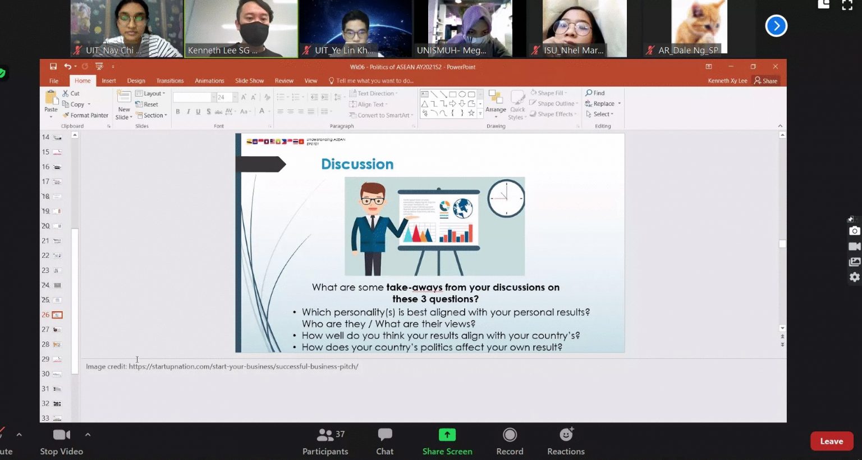The width and height of the screenshot is (862, 460).
Task: Open the Slide Show tab
Action: point(249,81)
